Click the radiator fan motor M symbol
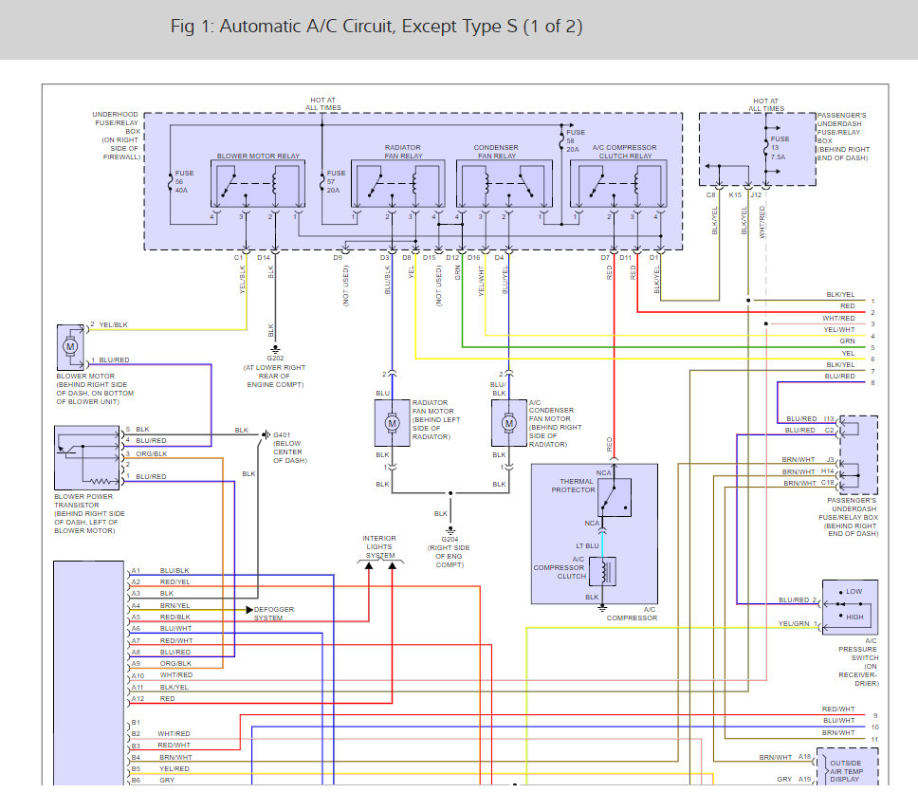918x811 pixels. (393, 423)
